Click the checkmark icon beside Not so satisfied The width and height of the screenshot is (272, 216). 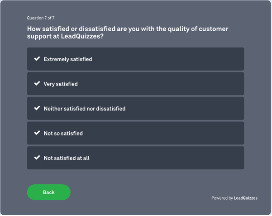(37, 133)
